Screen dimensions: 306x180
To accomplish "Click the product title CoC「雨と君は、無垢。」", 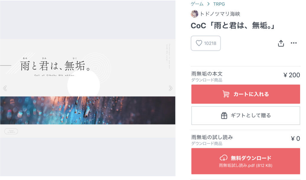I will [x=233, y=26].
